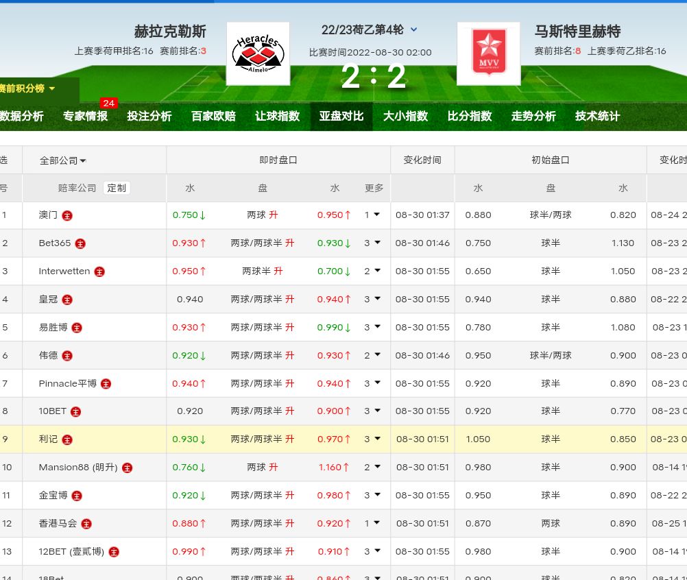Screen dimensions: 687x580
Task: Click the 定制 button
Action: [117, 188]
